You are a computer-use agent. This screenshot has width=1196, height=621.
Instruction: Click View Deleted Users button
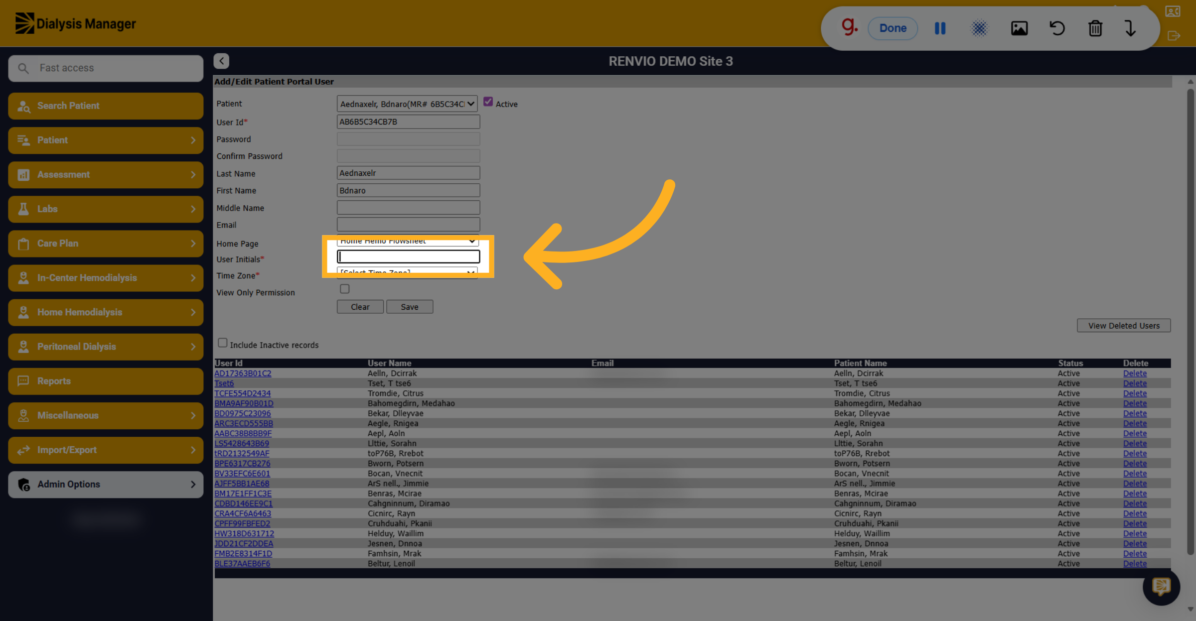[x=1124, y=326]
